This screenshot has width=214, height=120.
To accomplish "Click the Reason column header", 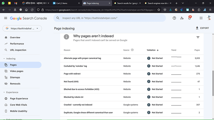I will [67, 50].
